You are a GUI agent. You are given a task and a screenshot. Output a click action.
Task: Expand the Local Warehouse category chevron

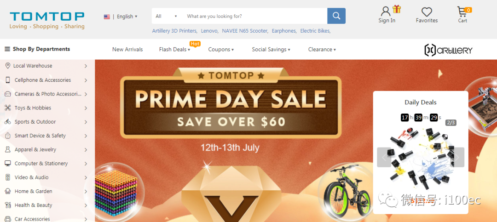(x=86, y=66)
